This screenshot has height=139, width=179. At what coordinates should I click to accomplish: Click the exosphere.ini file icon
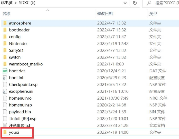[x=5, y=91]
